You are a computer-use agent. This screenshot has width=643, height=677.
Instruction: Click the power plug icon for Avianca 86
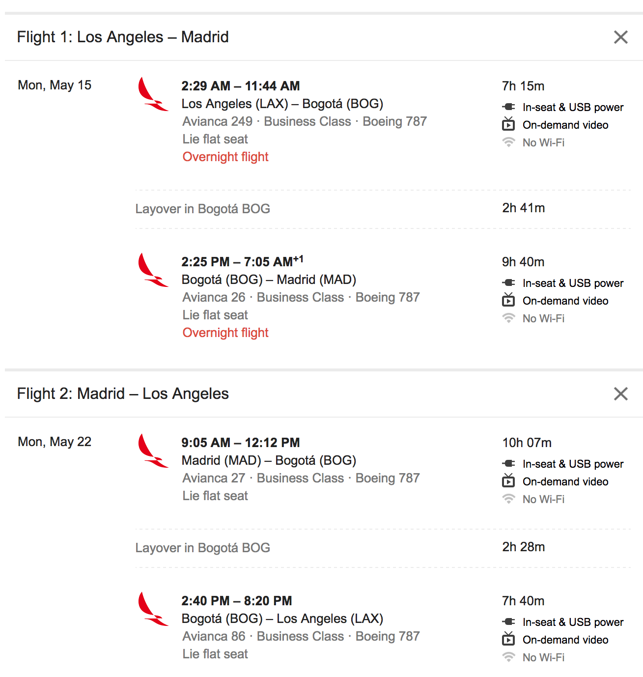[x=508, y=622]
